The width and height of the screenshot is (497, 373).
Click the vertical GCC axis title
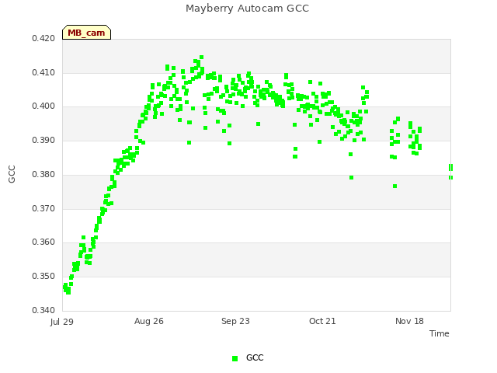tap(12, 174)
